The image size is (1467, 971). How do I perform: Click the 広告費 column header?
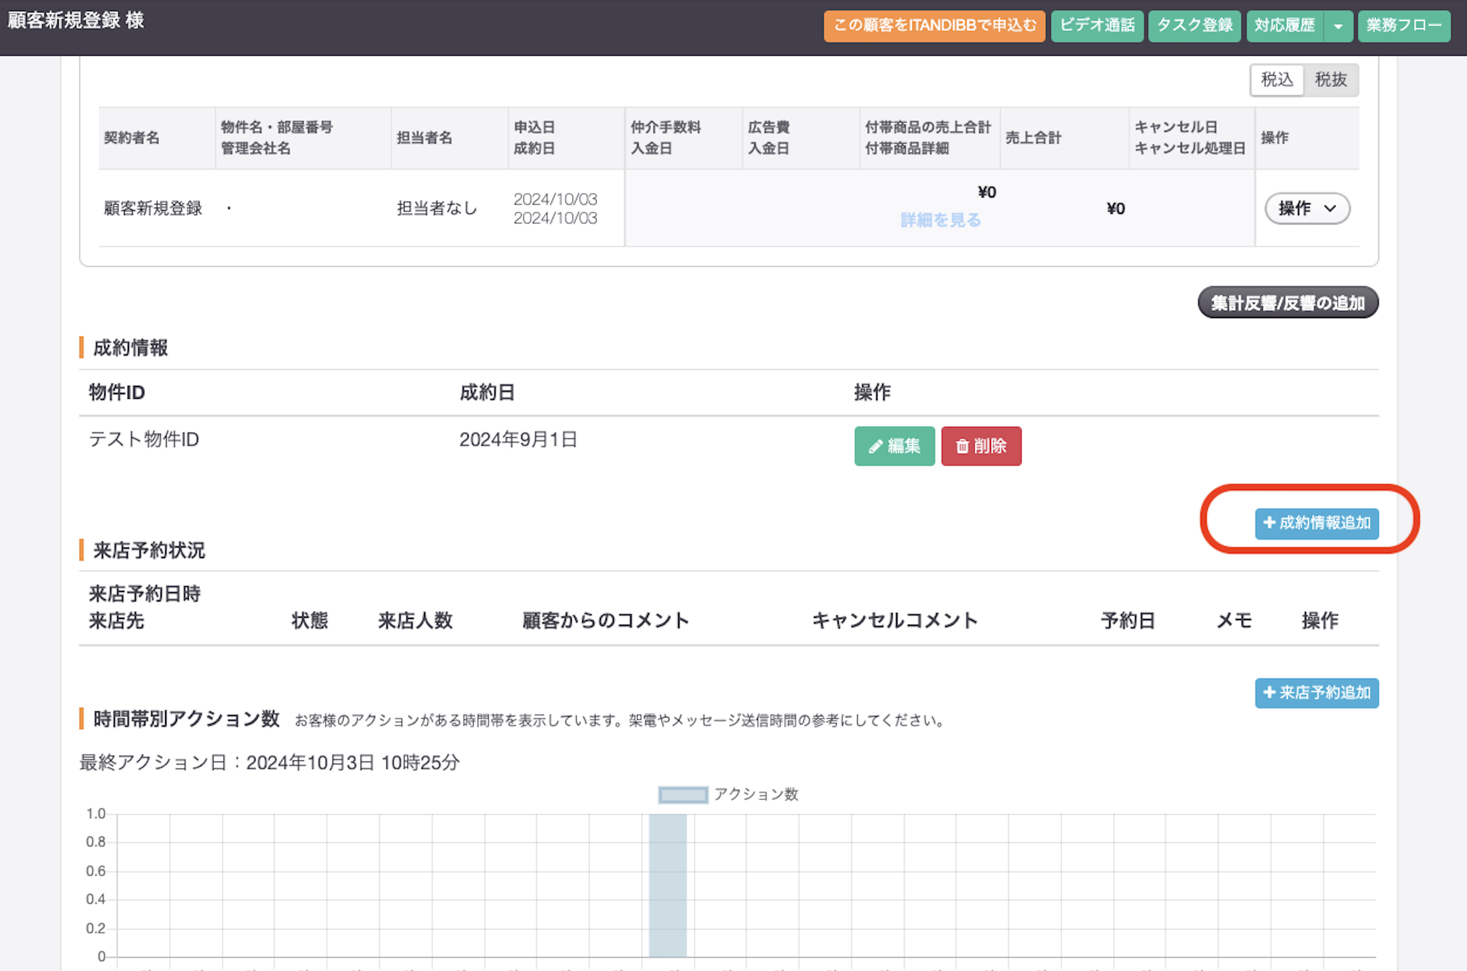pos(768,127)
